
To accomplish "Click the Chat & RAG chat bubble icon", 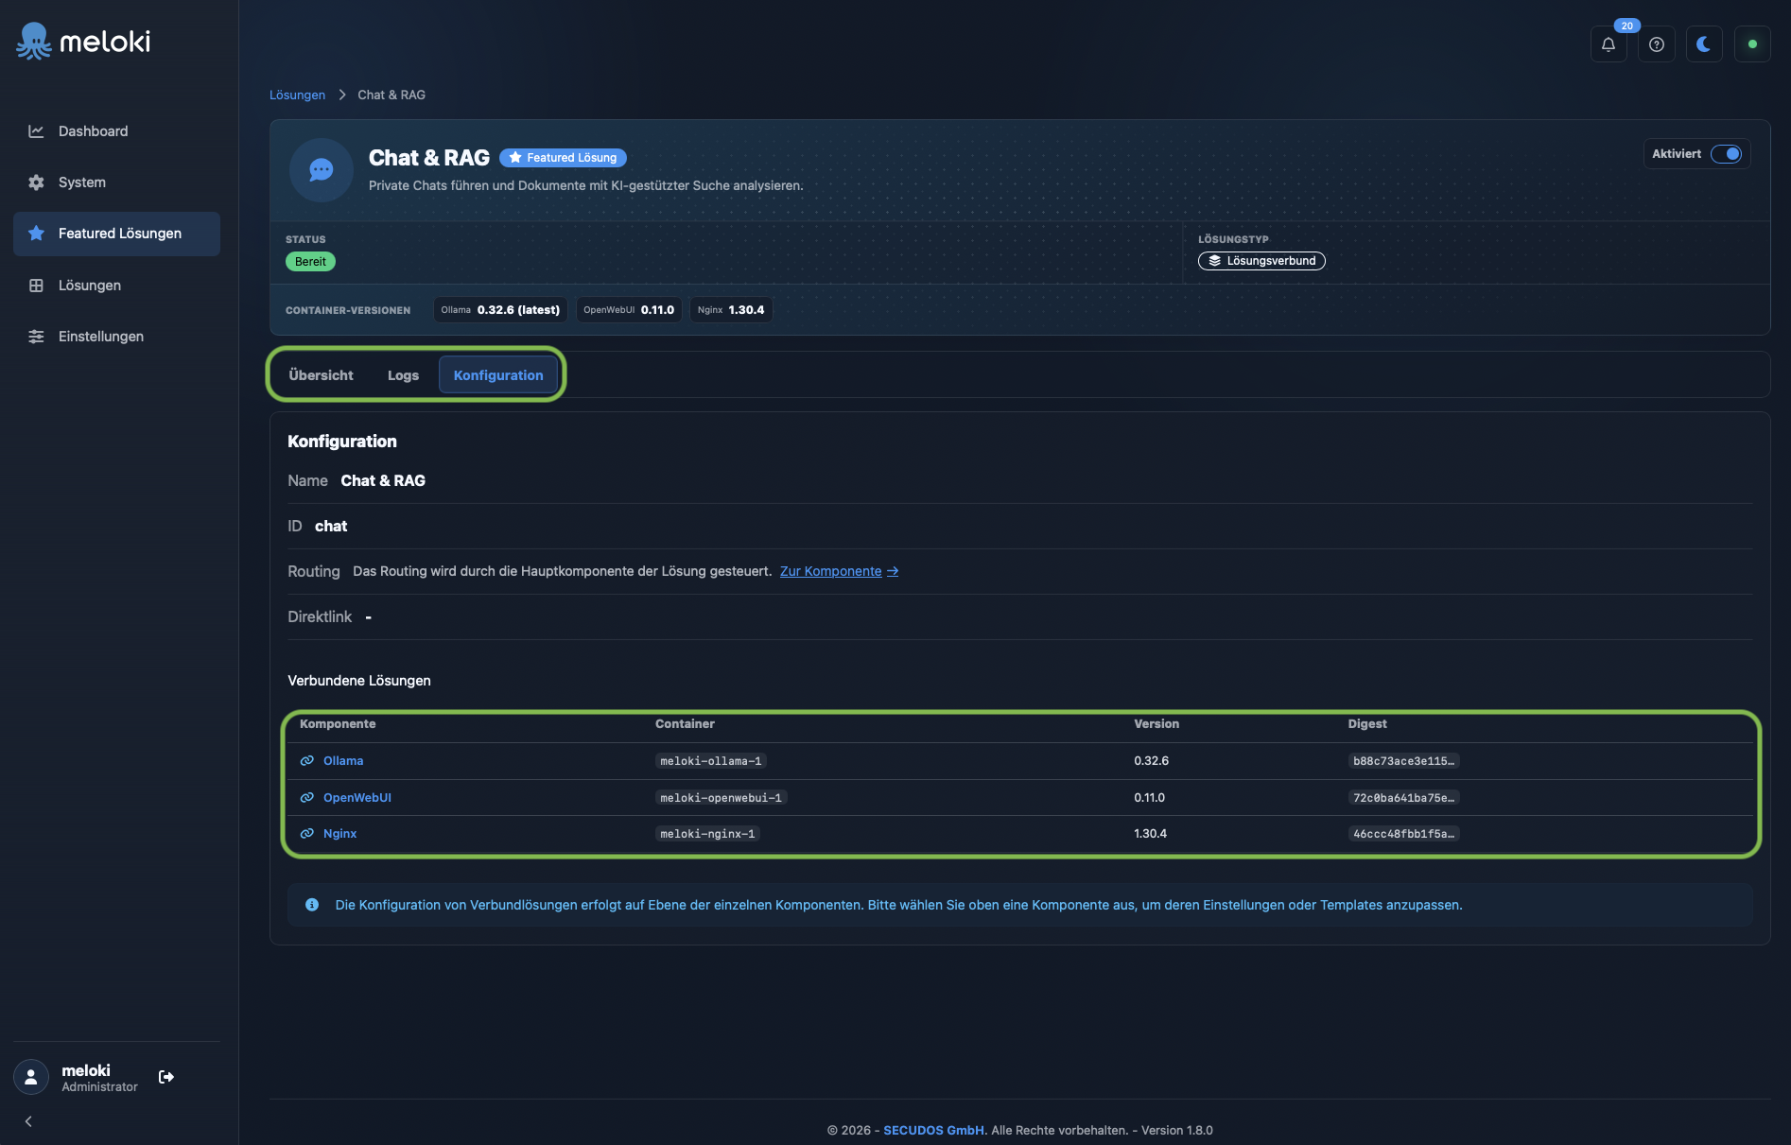I will click(322, 170).
